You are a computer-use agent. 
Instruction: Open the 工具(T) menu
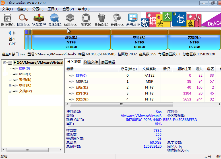[x=53, y=9]
